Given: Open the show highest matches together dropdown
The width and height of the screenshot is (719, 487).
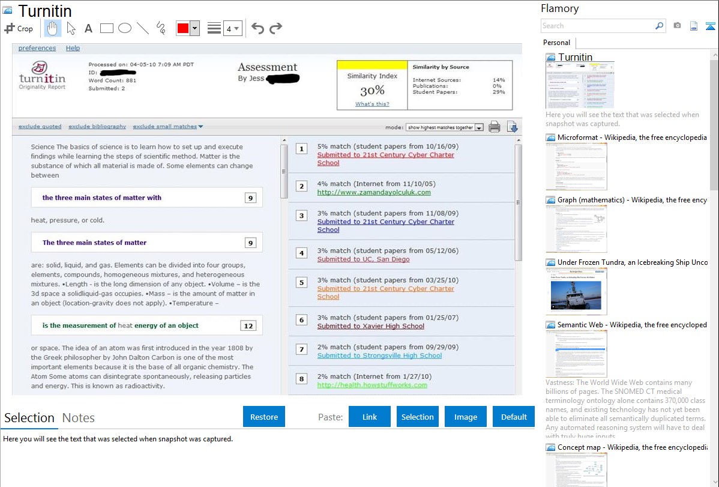Looking at the screenshot, I should pyautogui.click(x=444, y=127).
